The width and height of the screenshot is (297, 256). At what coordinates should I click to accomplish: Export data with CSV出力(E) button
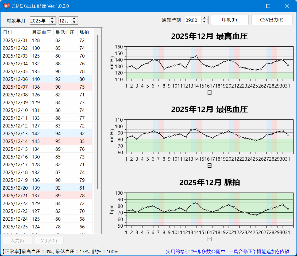(x=272, y=20)
